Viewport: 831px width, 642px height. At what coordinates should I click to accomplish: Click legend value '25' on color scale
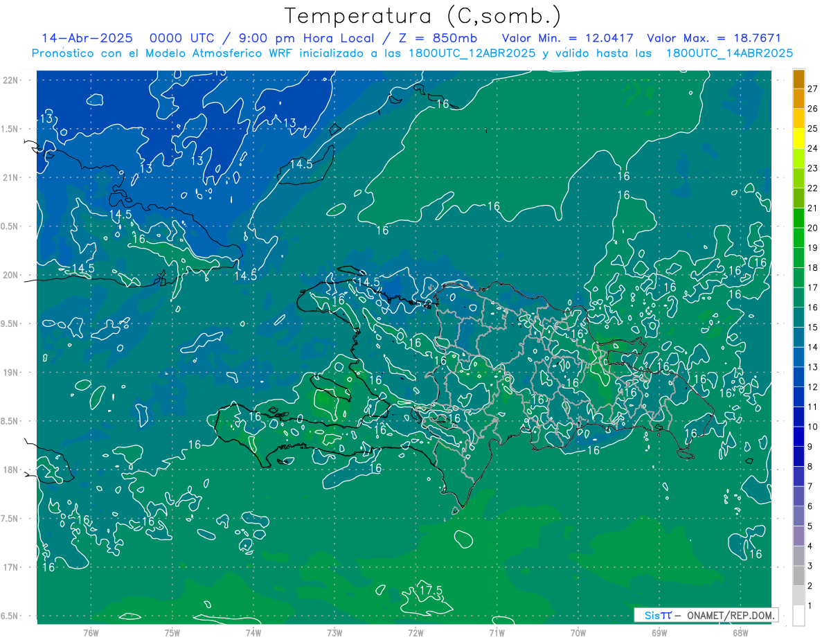coord(813,129)
